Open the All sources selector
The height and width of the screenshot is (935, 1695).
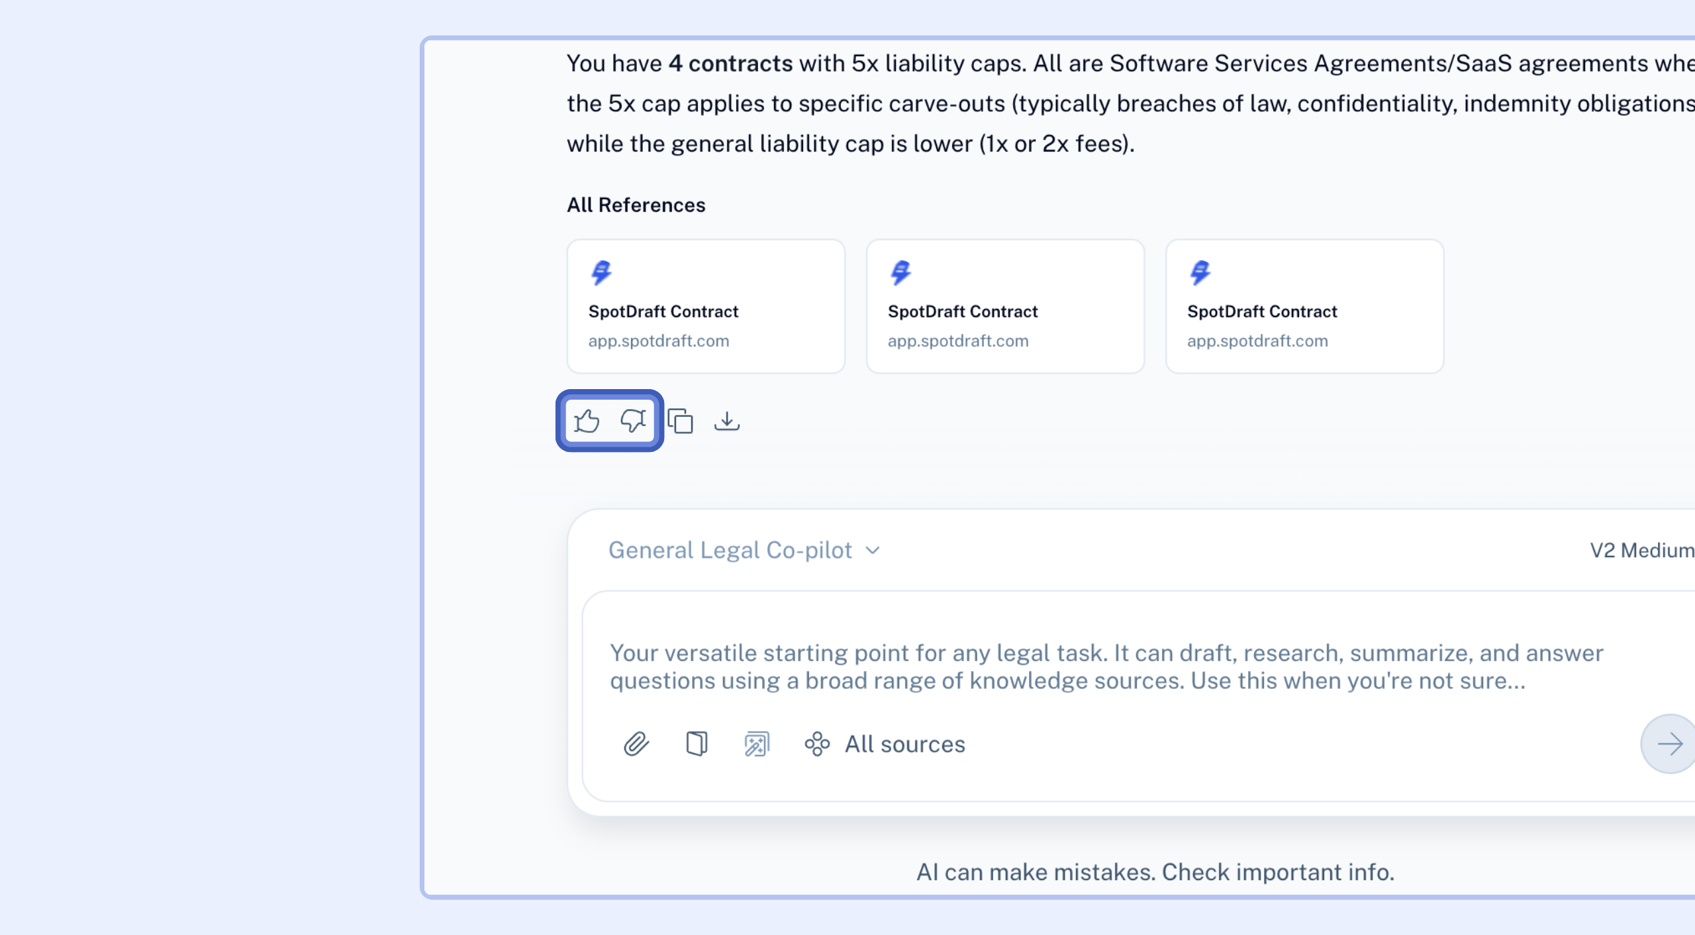coord(885,744)
